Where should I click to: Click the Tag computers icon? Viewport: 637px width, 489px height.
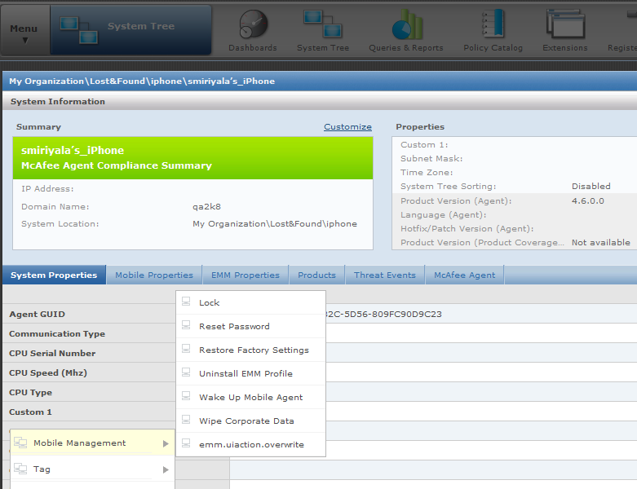(20, 469)
